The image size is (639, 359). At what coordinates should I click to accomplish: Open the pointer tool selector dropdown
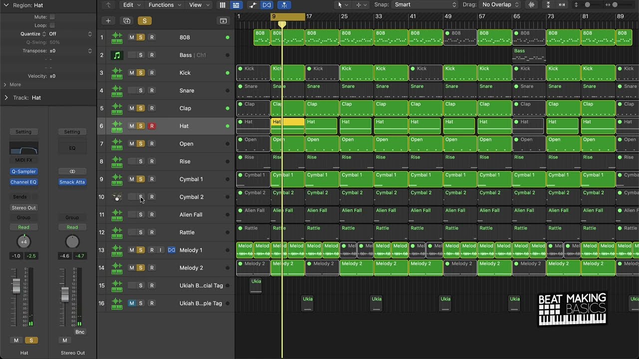pyautogui.click(x=342, y=5)
